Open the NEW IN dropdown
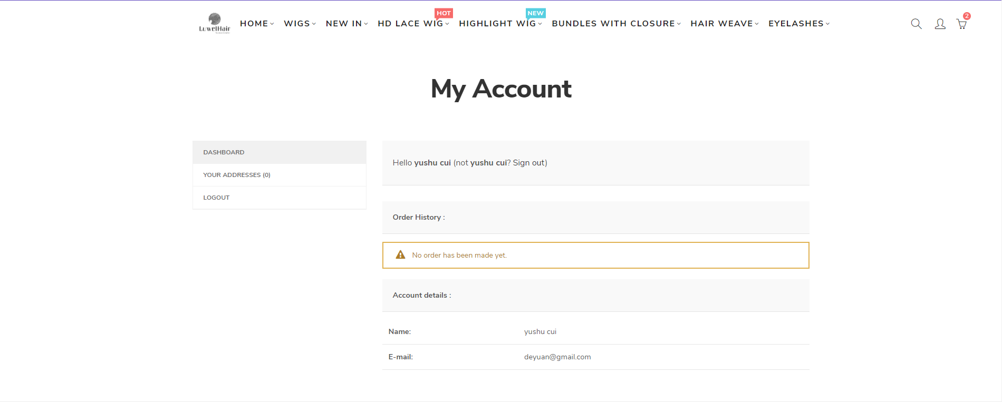This screenshot has height=402, width=1002. [x=346, y=24]
